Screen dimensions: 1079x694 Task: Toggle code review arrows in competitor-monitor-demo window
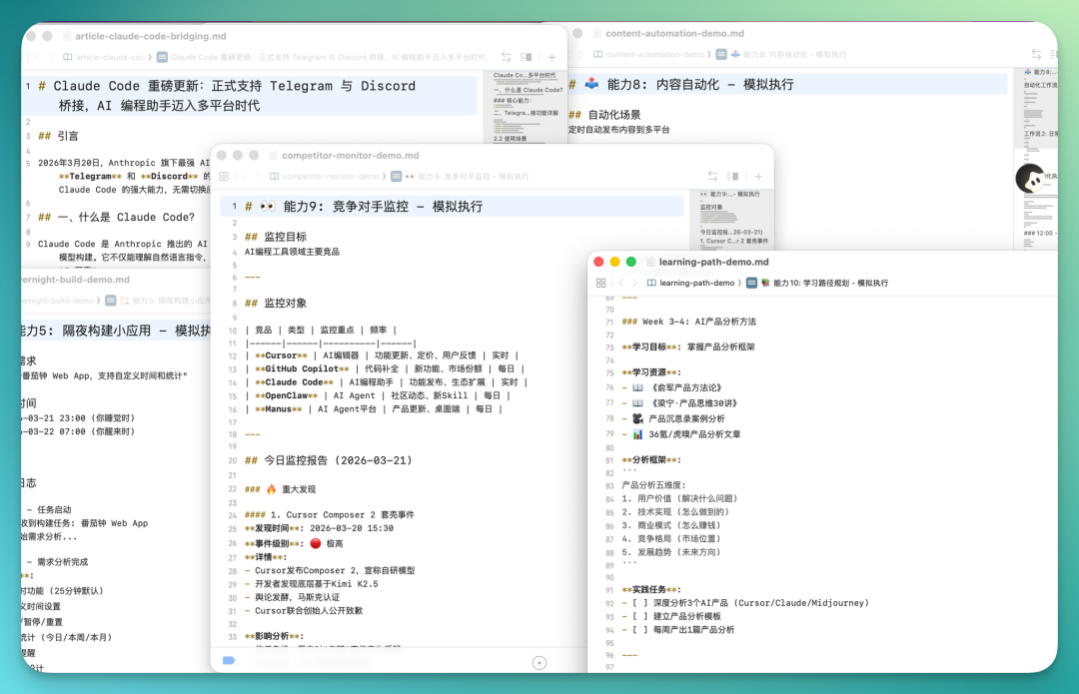pyautogui.click(x=712, y=177)
